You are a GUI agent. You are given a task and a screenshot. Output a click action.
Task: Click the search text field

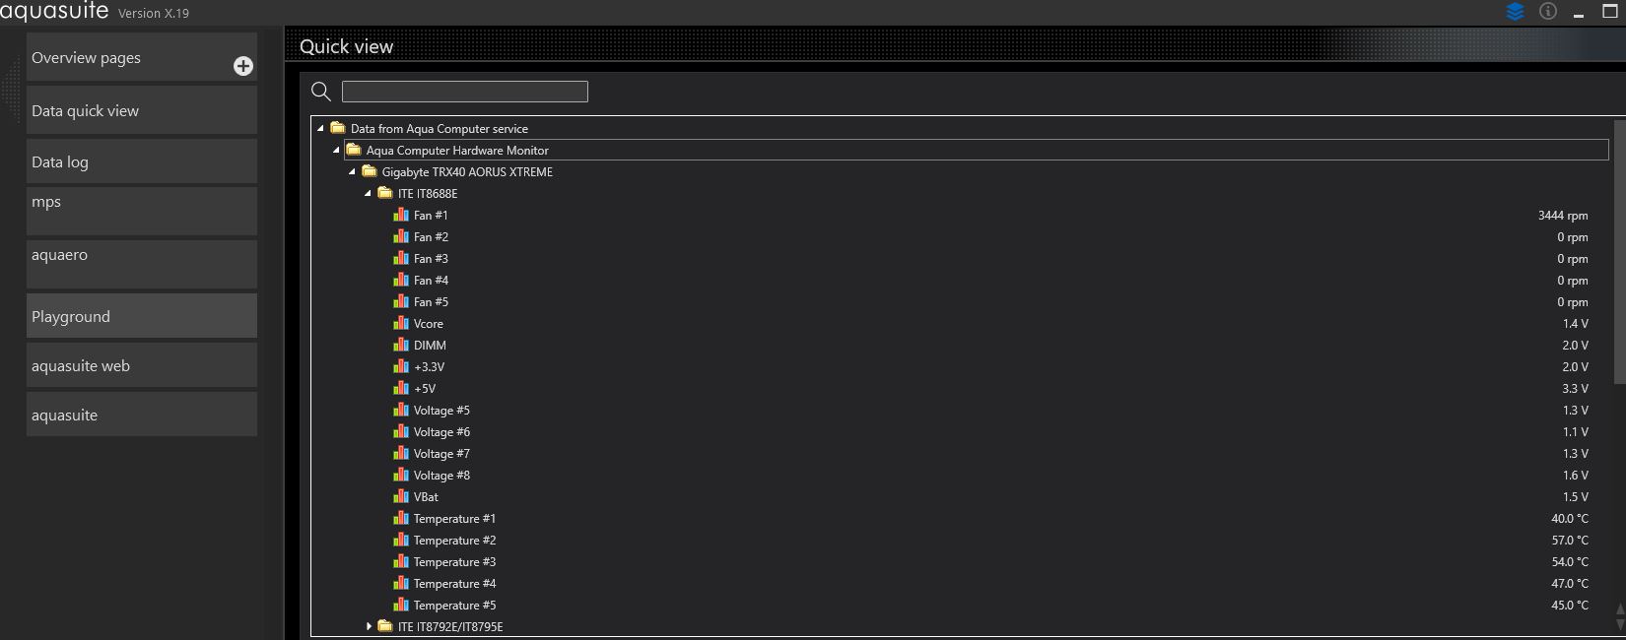point(465,92)
